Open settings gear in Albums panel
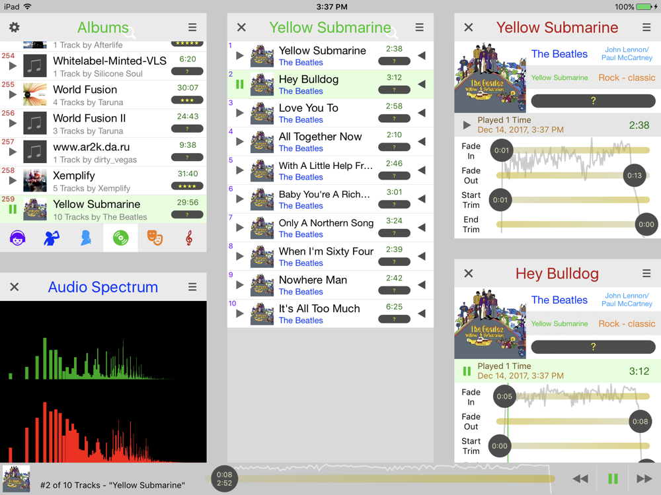The width and height of the screenshot is (661, 495). (15, 27)
